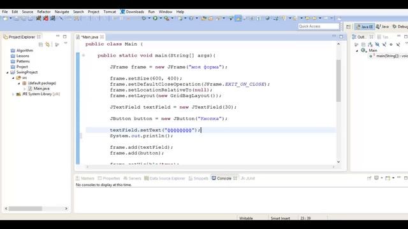The image size is (408, 229).
Task: Open the Refactor menu
Action: pos(44,11)
